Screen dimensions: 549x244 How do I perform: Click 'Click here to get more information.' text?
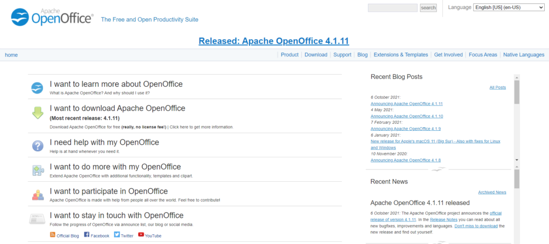(202, 127)
